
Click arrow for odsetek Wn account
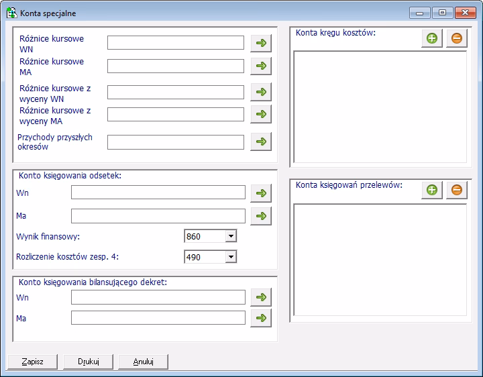(x=261, y=193)
